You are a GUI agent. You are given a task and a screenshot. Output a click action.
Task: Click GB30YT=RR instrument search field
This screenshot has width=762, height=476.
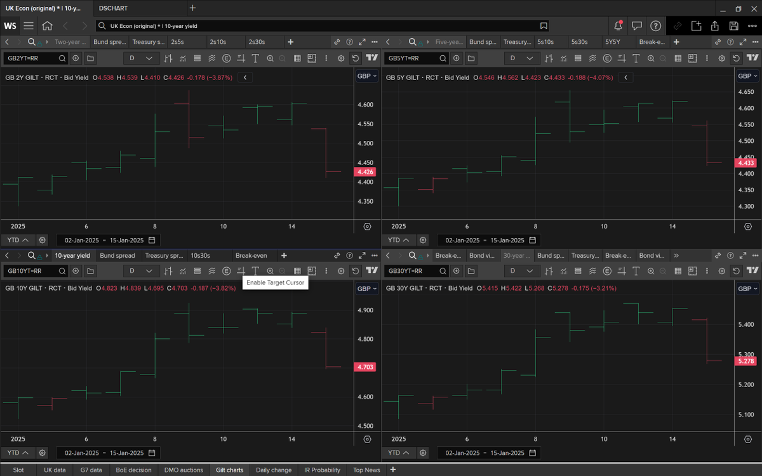(x=416, y=271)
